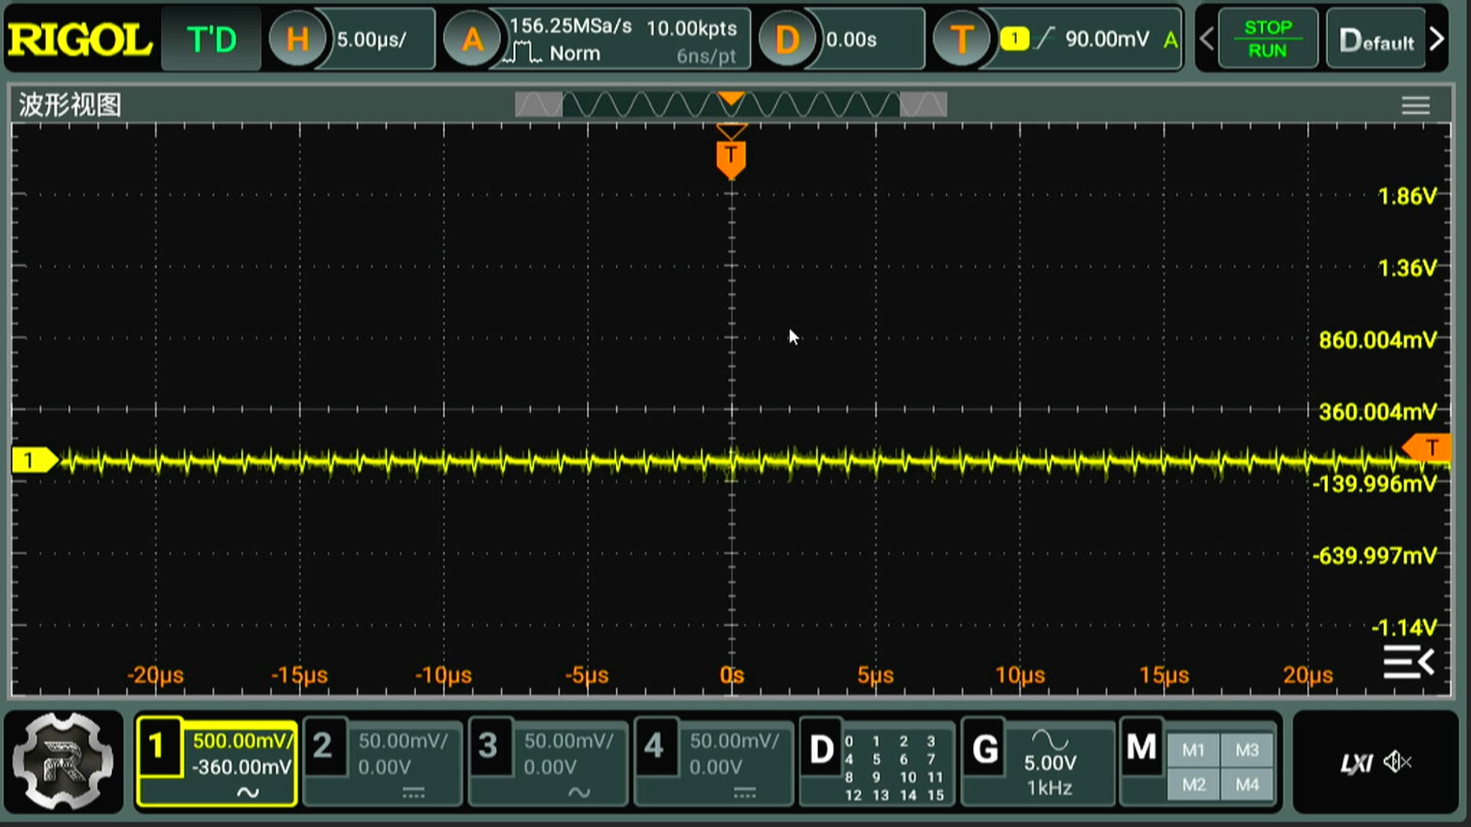Open the signal generator G icon
This screenshot has width=1471, height=827.
tap(985, 749)
